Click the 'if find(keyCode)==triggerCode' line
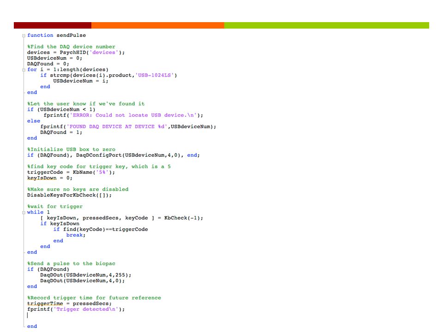Viewport: 443px width, 332px height. [100, 229]
